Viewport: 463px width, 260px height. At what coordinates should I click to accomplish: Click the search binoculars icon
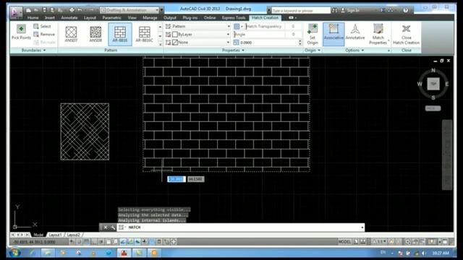pos(334,10)
